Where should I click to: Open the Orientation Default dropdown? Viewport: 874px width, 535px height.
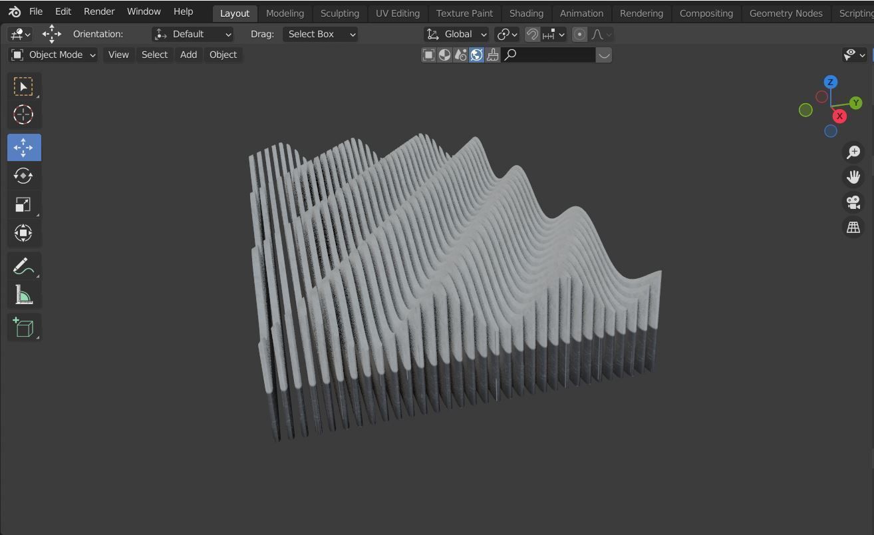coord(192,34)
